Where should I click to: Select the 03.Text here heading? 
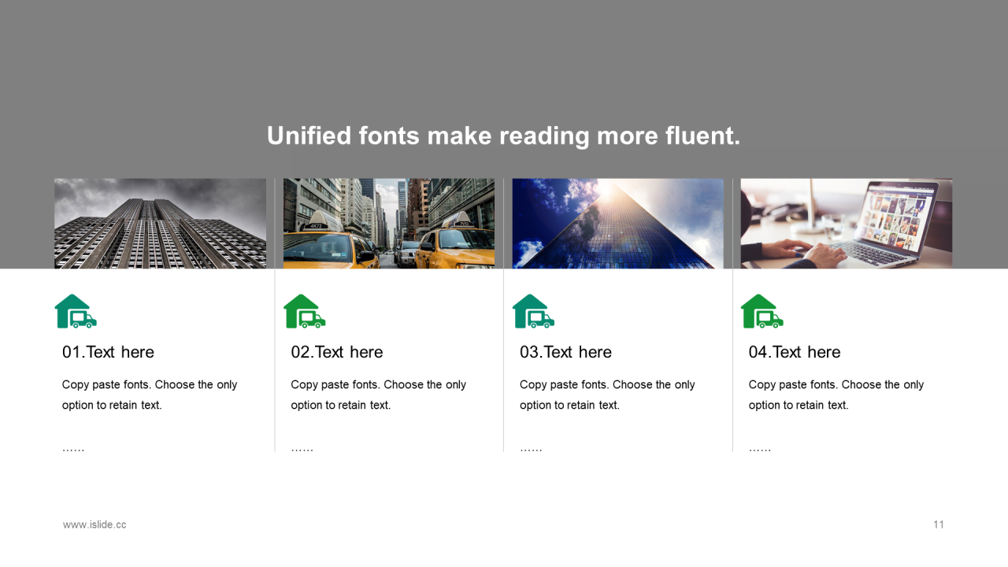[565, 352]
